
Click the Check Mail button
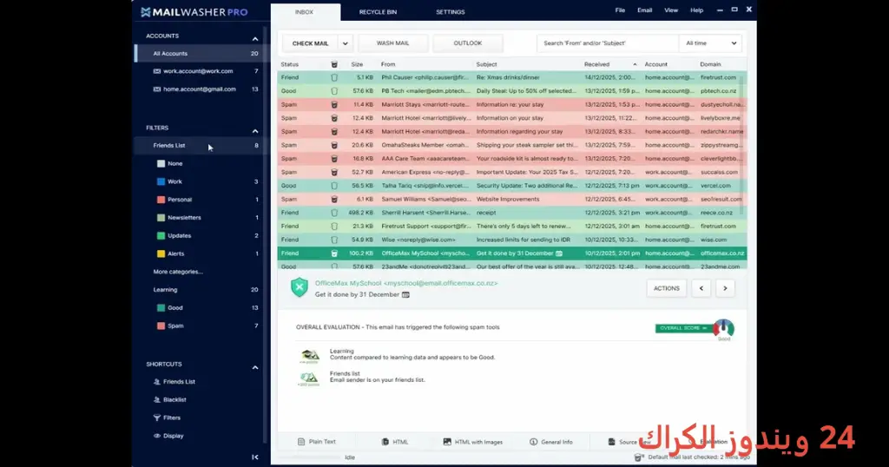310,43
